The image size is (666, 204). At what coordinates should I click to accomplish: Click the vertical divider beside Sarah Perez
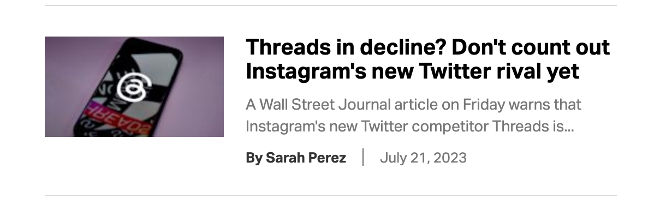(x=363, y=158)
